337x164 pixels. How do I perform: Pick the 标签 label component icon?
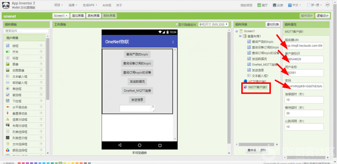pos(8,58)
